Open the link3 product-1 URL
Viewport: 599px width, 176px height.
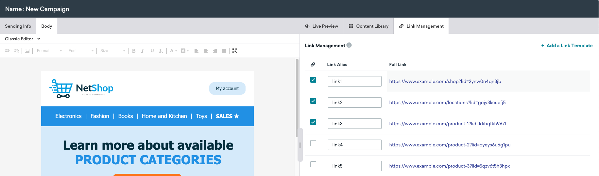click(448, 124)
